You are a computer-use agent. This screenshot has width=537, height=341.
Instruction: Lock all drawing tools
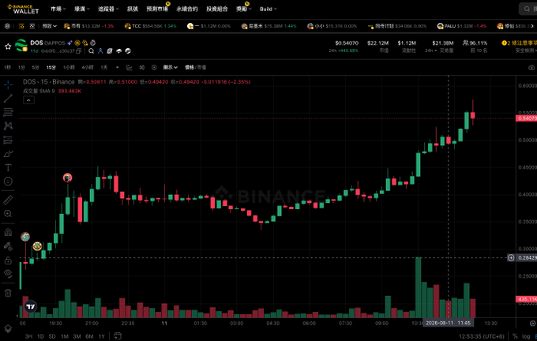8,260
